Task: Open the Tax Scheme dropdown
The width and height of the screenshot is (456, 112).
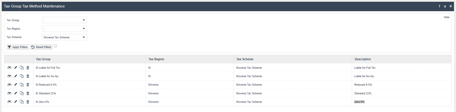Action: pos(64,37)
